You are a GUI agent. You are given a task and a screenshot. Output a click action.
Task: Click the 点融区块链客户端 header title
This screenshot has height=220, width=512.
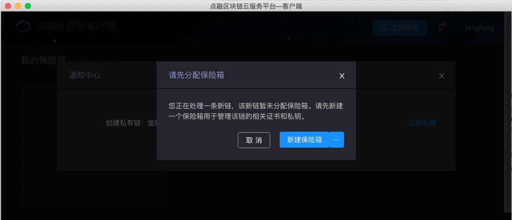pos(75,26)
